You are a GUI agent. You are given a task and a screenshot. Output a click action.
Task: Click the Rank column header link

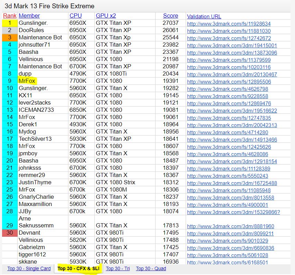point(10,16)
